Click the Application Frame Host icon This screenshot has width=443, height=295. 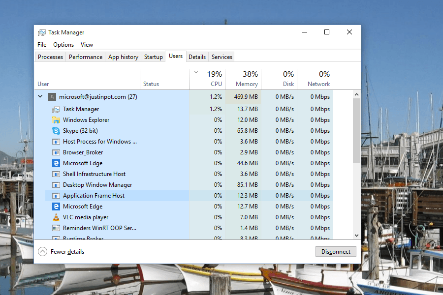[56, 196]
